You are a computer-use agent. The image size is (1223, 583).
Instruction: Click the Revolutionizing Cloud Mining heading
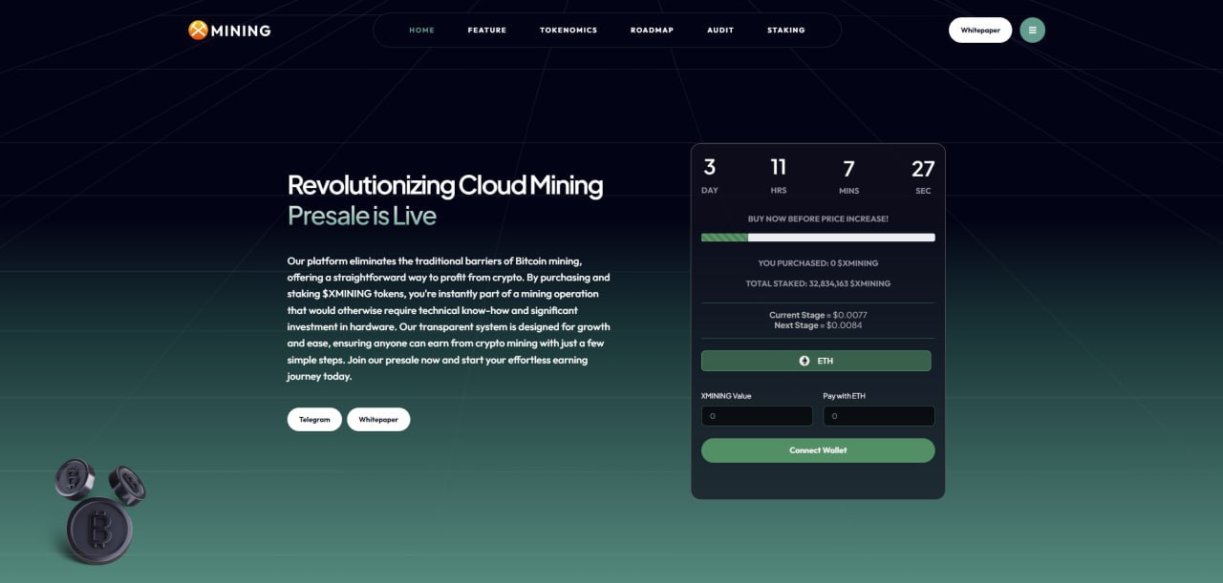(x=445, y=185)
